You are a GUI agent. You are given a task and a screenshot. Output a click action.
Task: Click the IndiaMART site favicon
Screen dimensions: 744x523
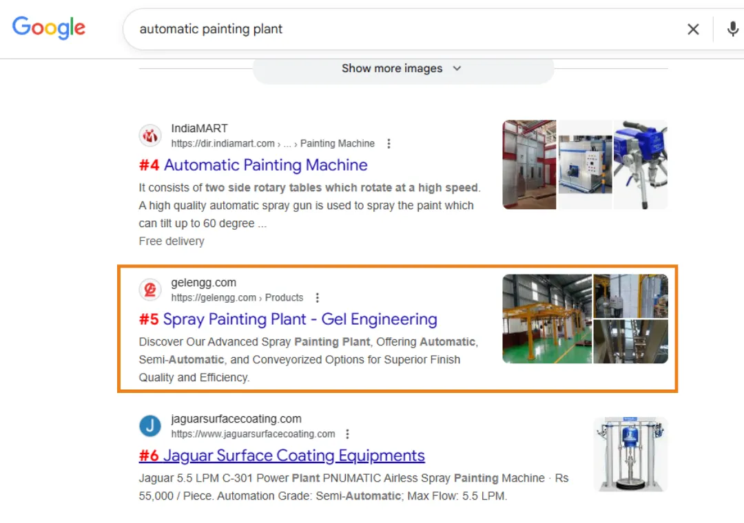tap(150, 136)
